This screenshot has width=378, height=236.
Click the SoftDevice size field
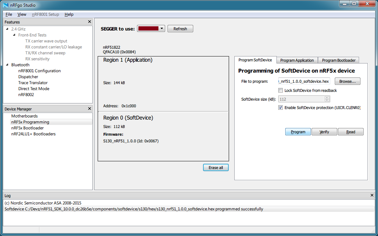[x=301, y=99]
